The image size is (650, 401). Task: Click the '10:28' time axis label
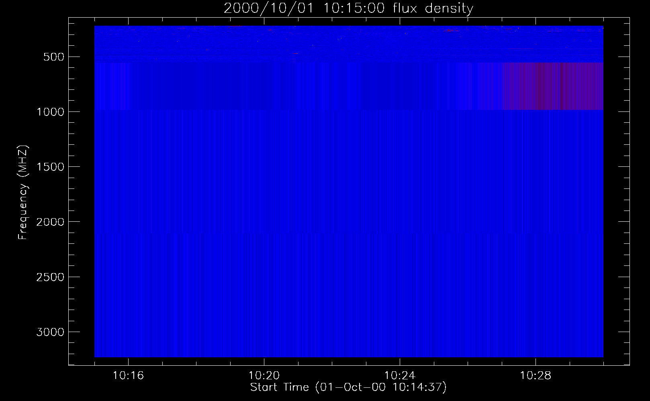click(x=536, y=376)
